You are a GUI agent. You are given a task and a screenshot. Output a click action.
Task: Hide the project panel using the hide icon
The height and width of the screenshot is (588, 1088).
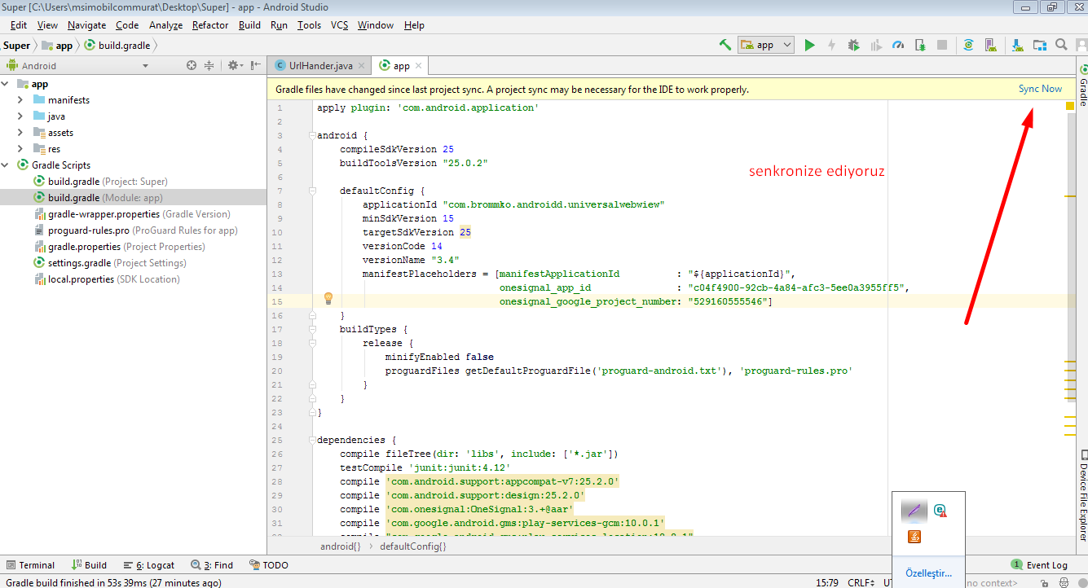pyautogui.click(x=255, y=65)
